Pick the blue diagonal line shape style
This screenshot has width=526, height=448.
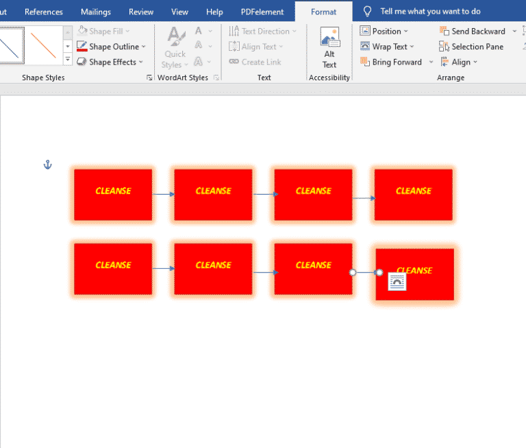click(x=11, y=45)
